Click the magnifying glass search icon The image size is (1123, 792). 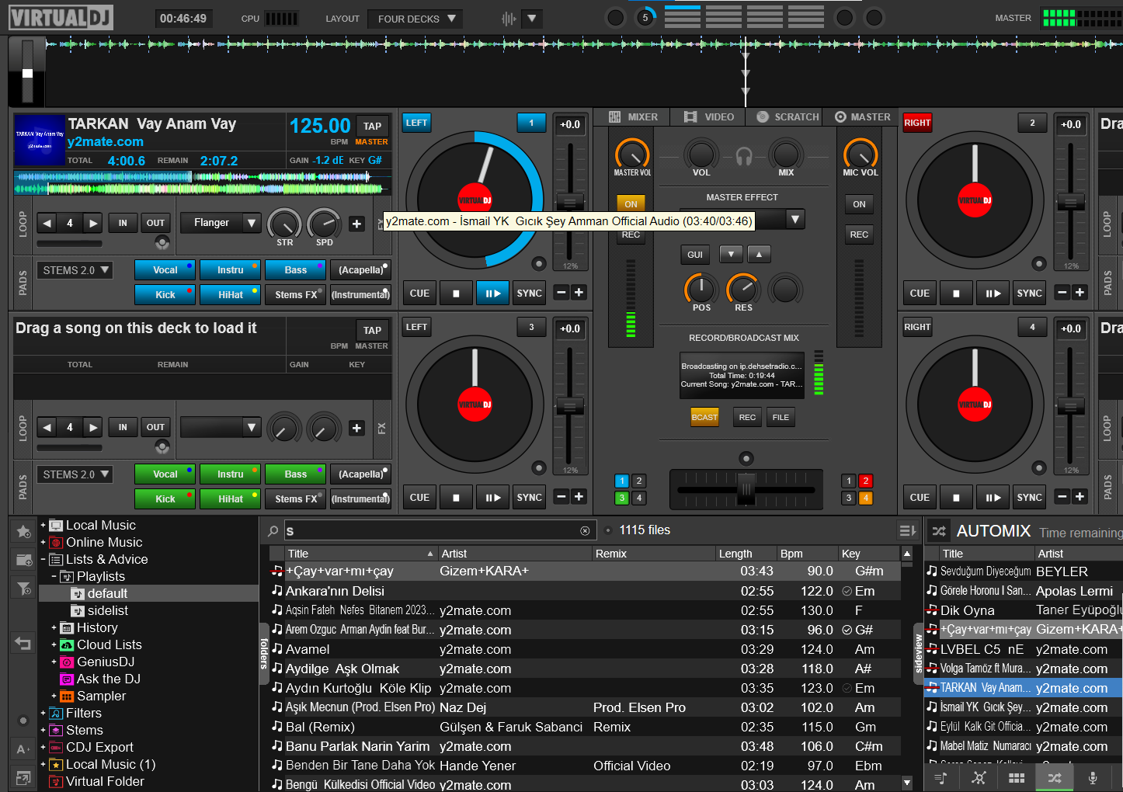pos(273,531)
